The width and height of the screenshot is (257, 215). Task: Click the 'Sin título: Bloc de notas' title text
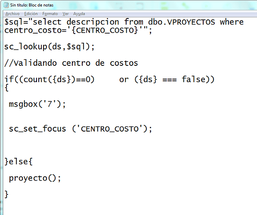click(x=32, y=5)
